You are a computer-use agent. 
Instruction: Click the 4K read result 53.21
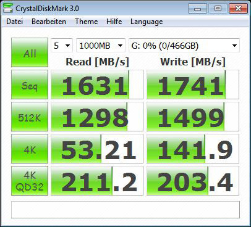coord(97,149)
